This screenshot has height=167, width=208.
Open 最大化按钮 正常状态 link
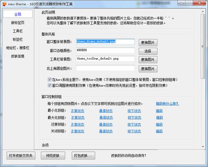click(78, 118)
